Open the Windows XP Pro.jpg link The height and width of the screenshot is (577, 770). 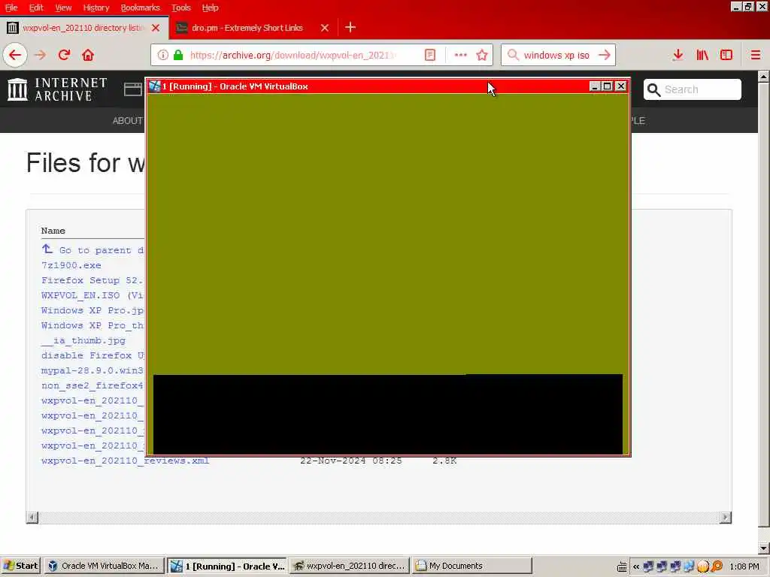coord(92,310)
